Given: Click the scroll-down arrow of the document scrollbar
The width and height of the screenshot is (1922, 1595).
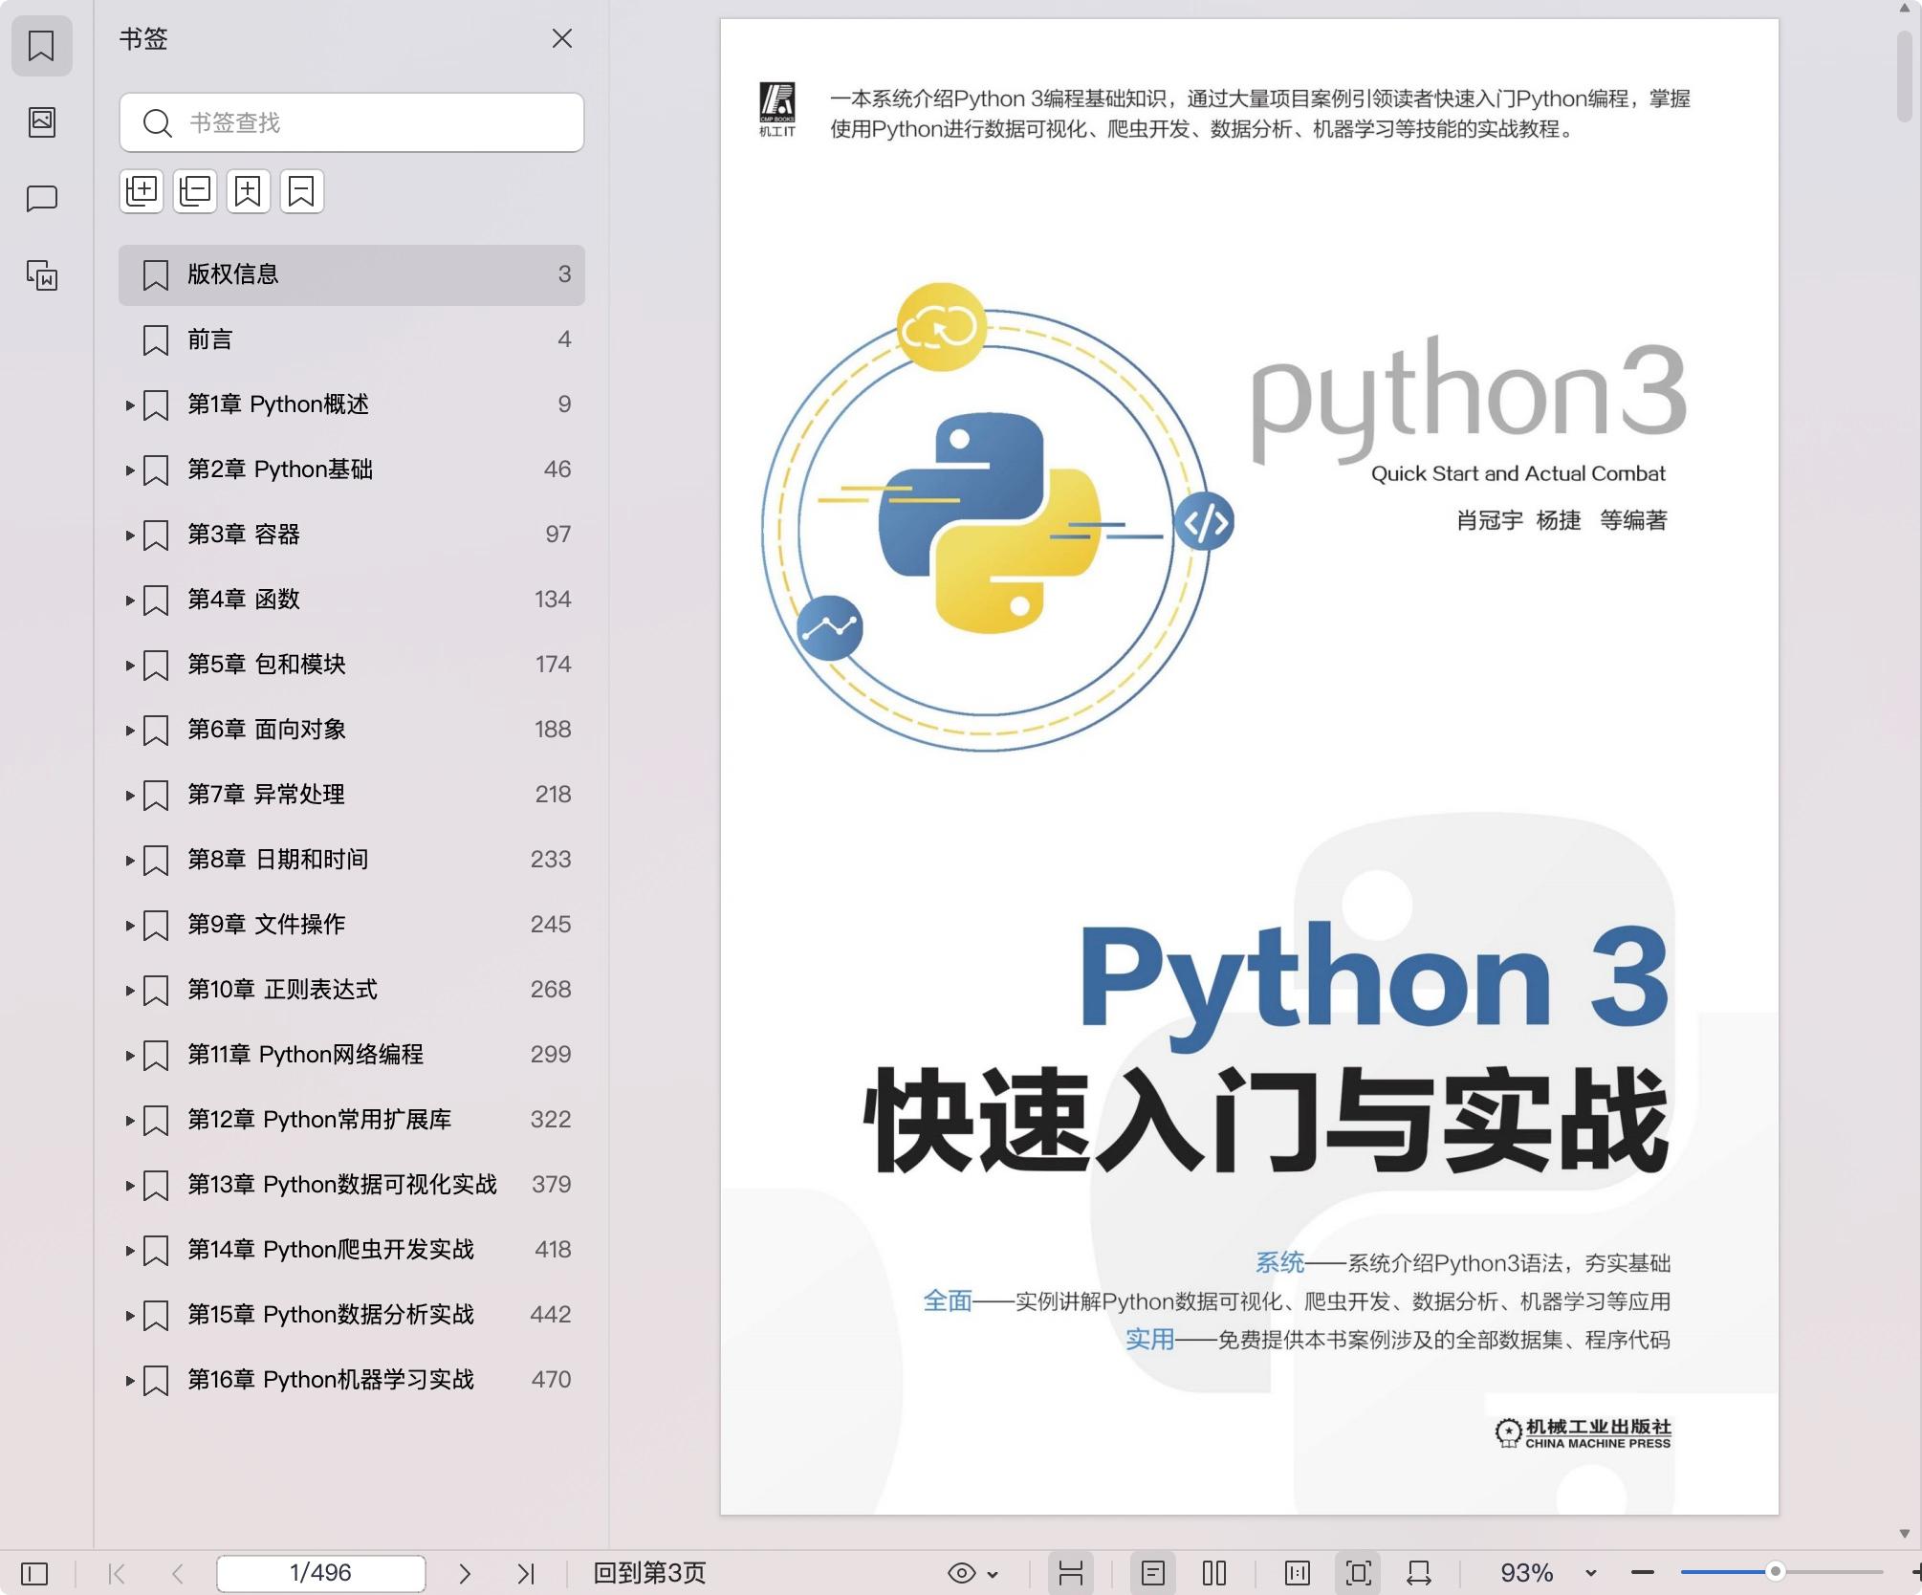Looking at the screenshot, I should tap(1904, 1534).
